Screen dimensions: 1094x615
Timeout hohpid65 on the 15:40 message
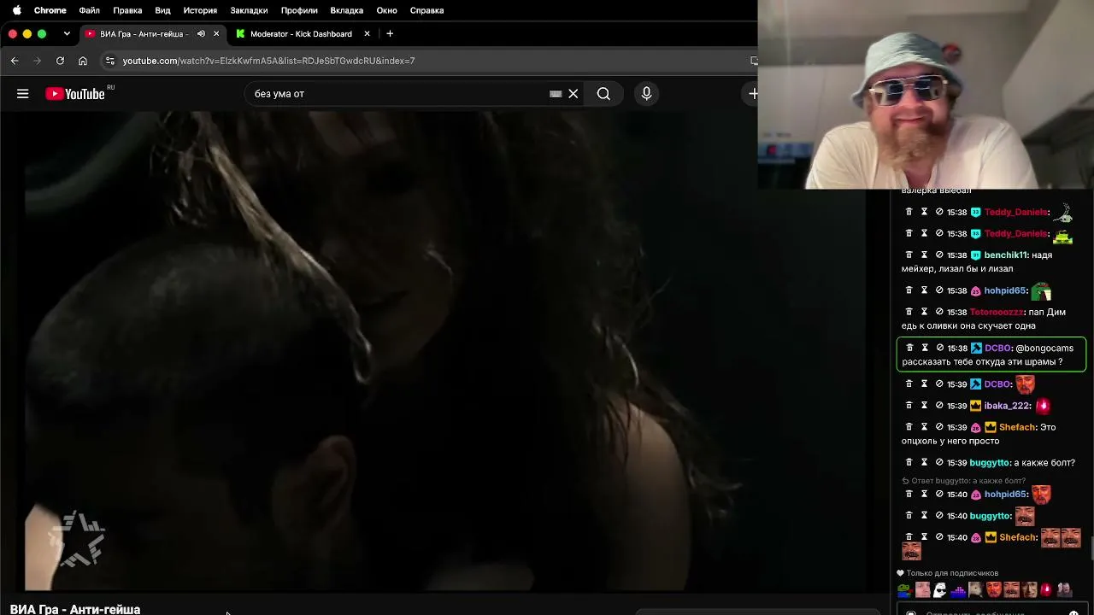click(x=924, y=495)
